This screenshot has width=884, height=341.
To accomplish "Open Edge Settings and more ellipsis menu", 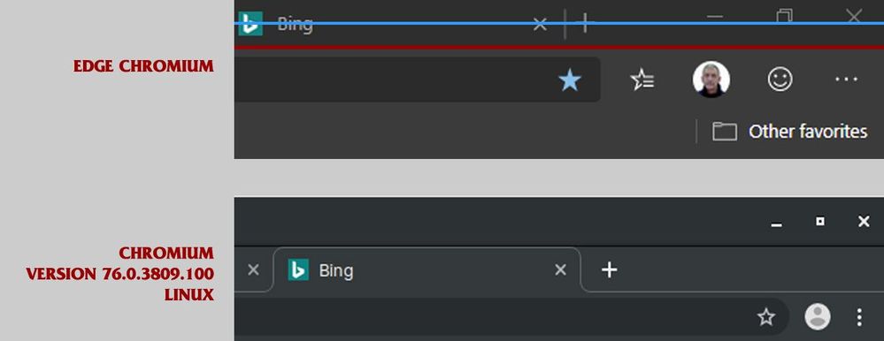I will [x=846, y=80].
